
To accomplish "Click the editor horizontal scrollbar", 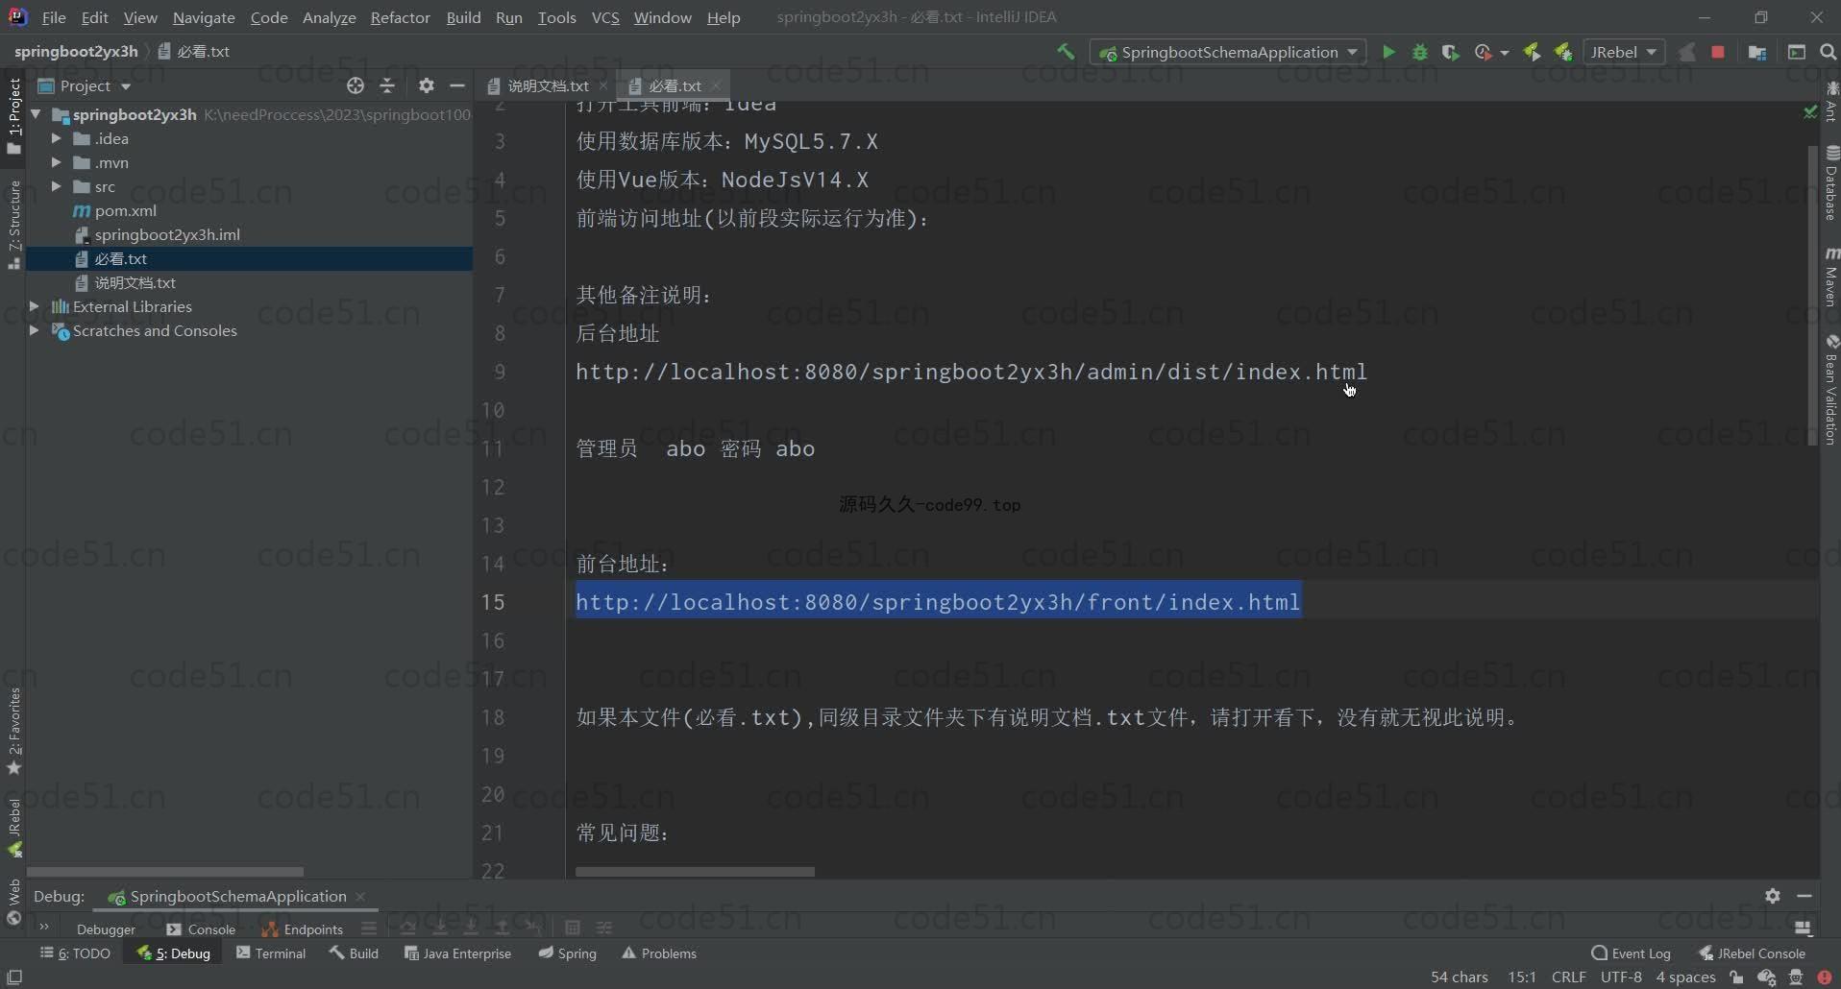I will click(695, 872).
